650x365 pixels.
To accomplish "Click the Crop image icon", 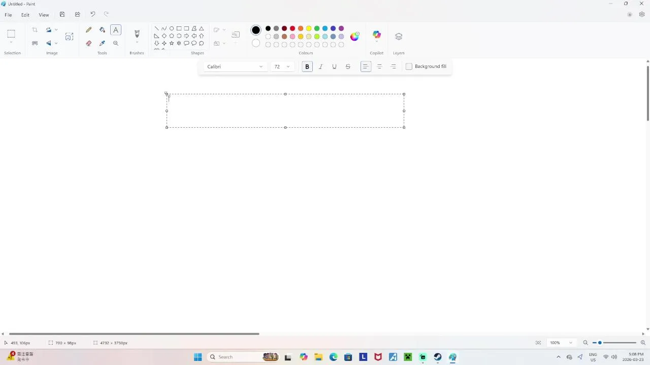I will click(x=35, y=30).
